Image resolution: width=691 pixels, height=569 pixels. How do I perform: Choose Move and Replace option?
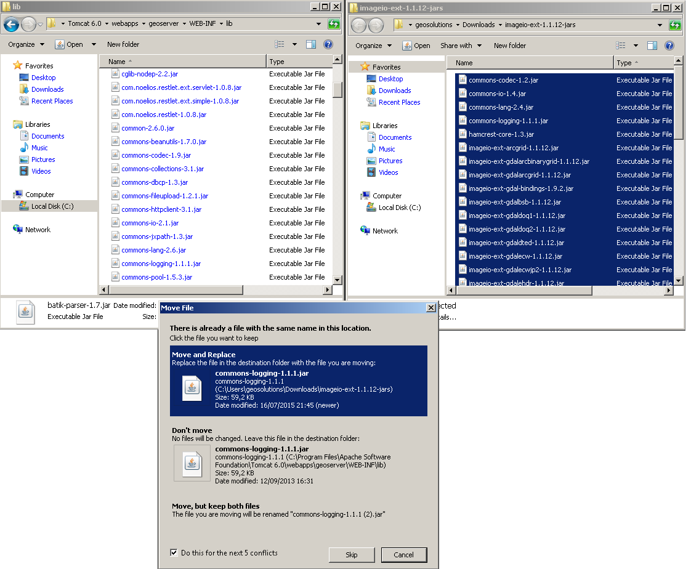(x=298, y=381)
